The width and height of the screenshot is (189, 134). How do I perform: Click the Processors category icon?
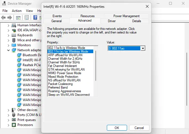(14, 125)
